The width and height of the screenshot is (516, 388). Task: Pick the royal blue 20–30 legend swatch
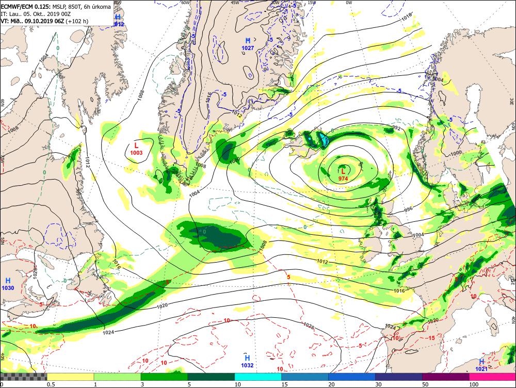point(352,377)
